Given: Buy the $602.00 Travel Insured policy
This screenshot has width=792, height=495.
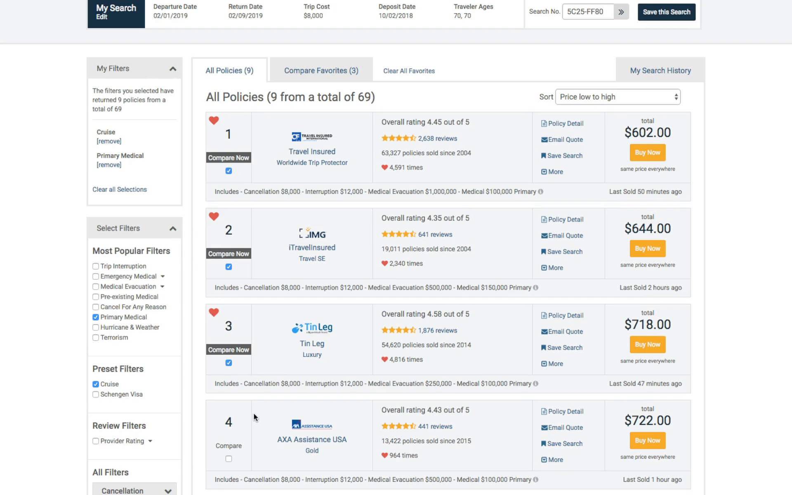Looking at the screenshot, I should click(x=647, y=153).
